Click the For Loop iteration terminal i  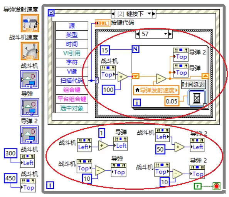click(137, 102)
